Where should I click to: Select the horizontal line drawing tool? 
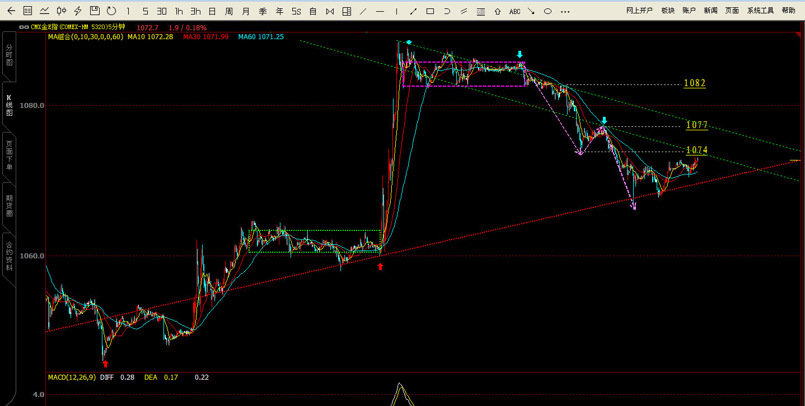[x=380, y=11]
